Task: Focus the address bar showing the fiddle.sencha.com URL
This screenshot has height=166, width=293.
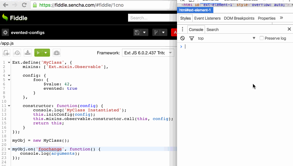Action: point(104,5)
